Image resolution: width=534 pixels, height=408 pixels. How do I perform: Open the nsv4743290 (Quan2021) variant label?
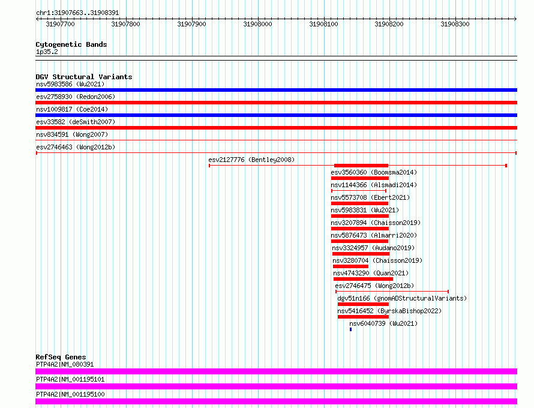click(371, 273)
